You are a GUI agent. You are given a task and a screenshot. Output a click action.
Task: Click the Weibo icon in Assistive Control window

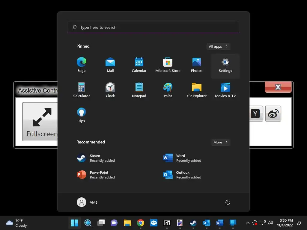click(273, 114)
